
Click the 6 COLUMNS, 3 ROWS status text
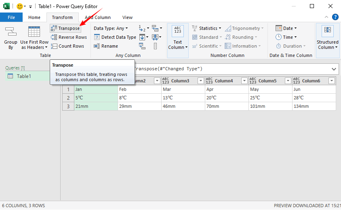pyautogui.click(x=23, y=206)
